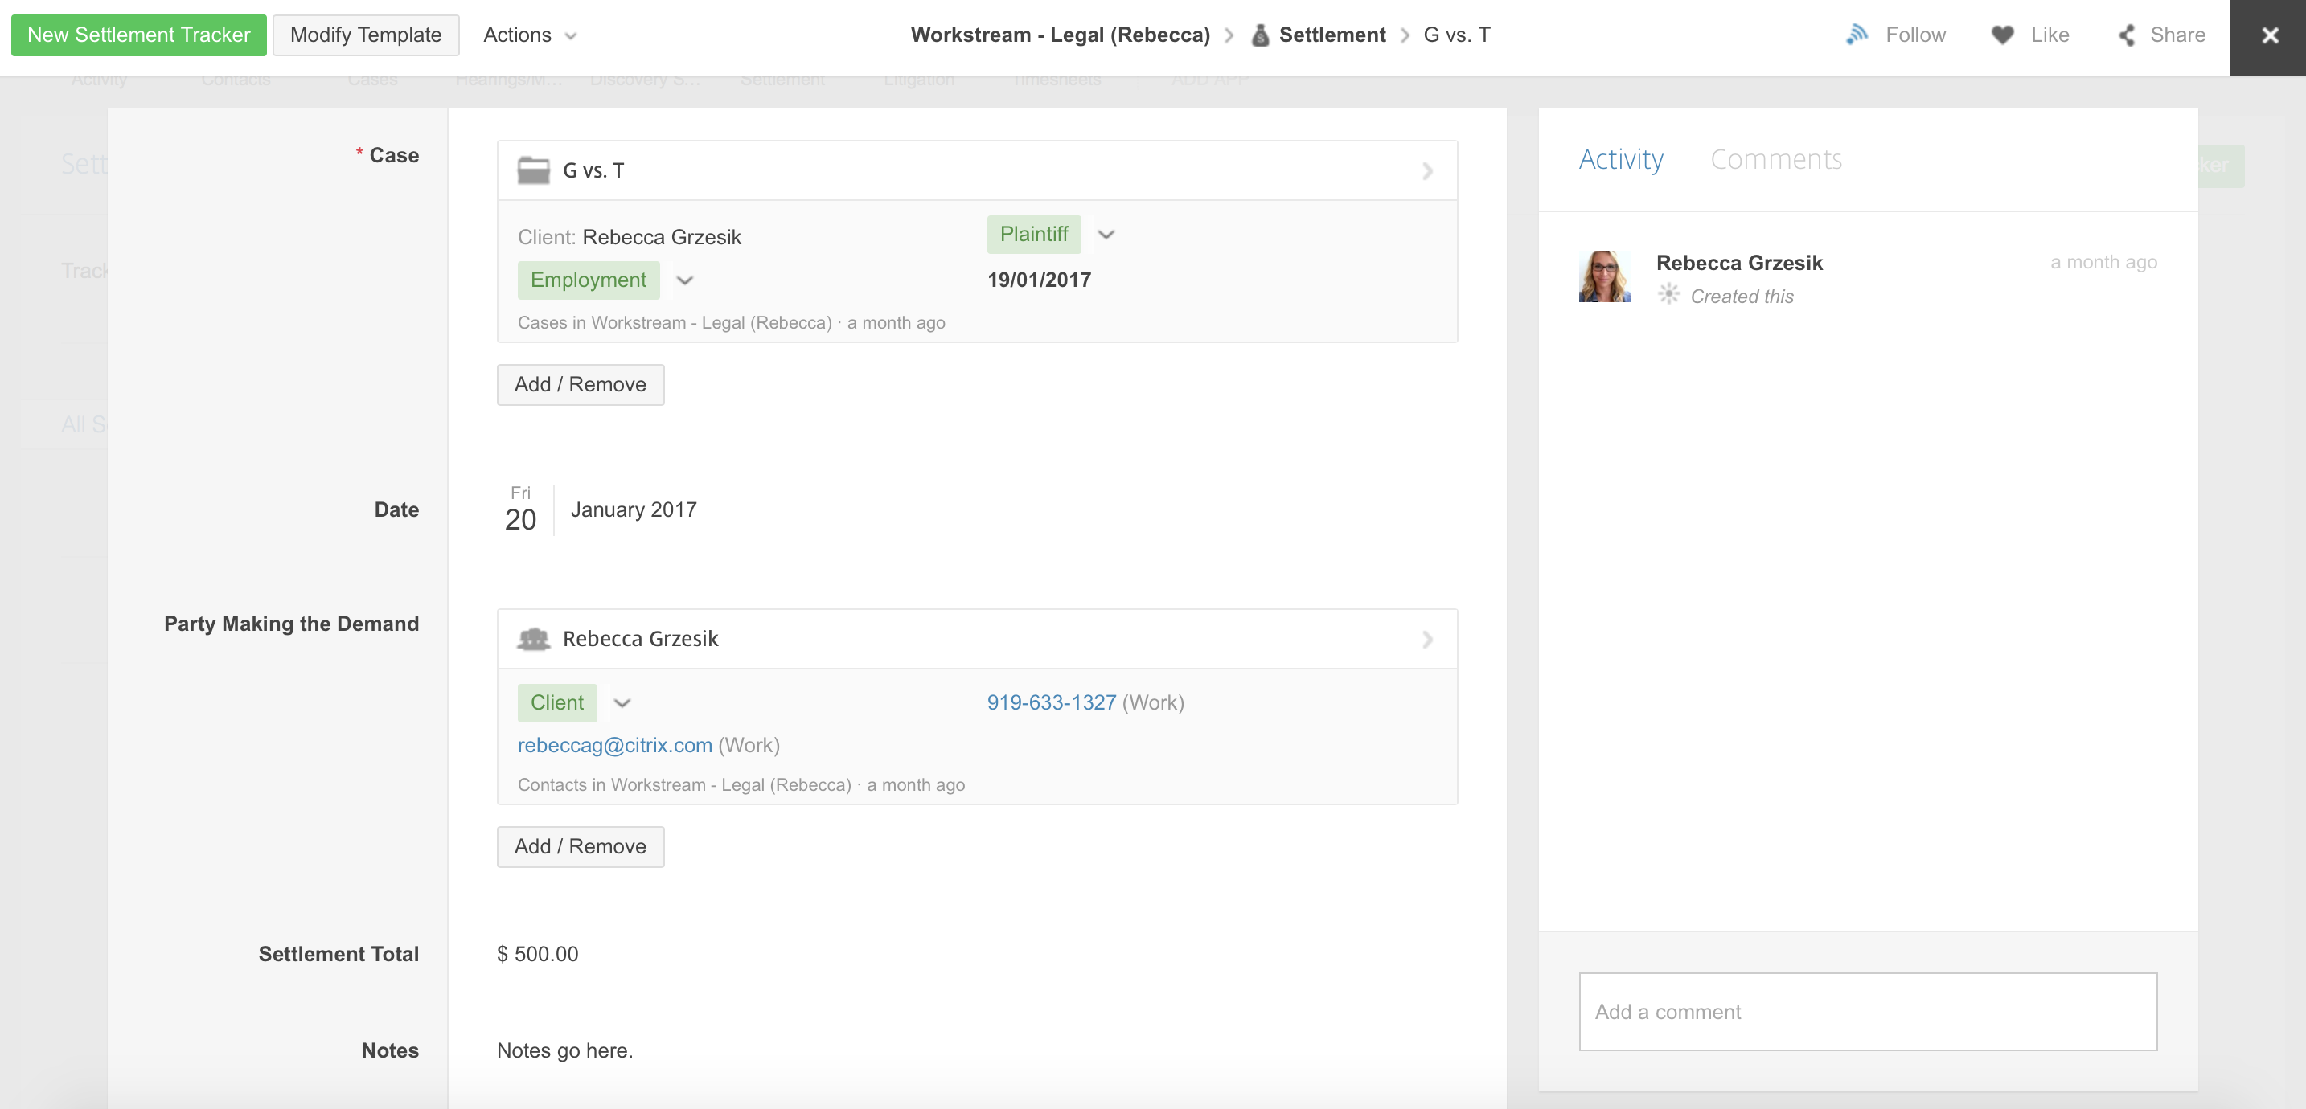Viewport: 2306px width, 1109px height.
Task: Open the Client role dropdown arrow
Action: click(622, 702)
